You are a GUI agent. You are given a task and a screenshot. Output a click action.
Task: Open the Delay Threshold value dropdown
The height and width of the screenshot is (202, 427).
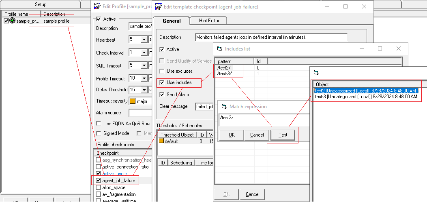[144, 89]
